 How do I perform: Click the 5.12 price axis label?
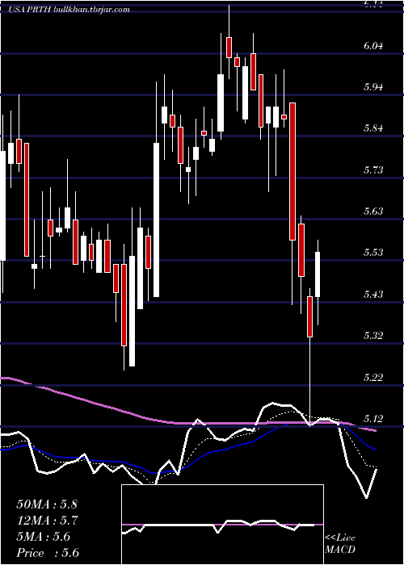coord(373,419)
